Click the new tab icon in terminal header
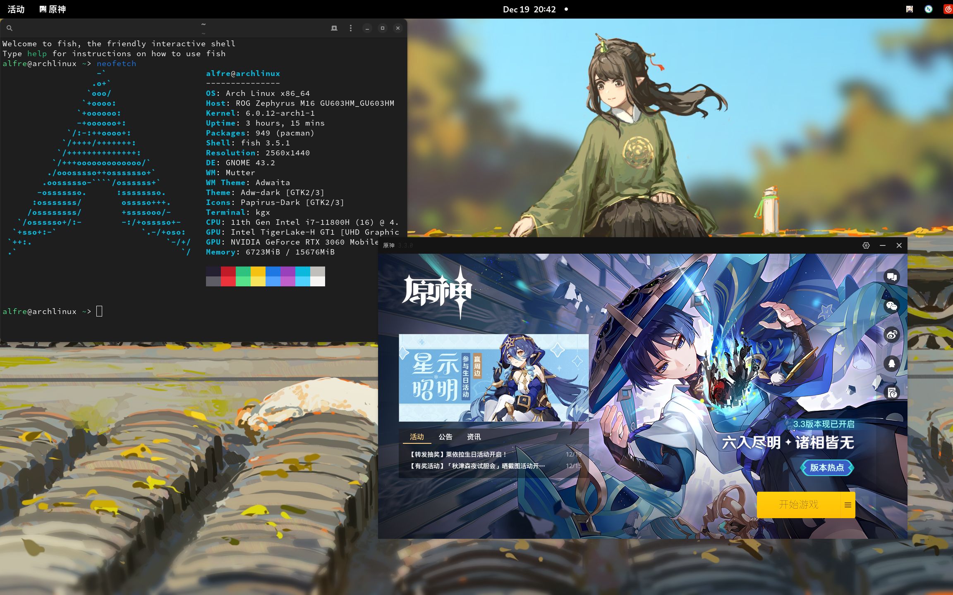The image size is (953, 595). pos(334,28)
